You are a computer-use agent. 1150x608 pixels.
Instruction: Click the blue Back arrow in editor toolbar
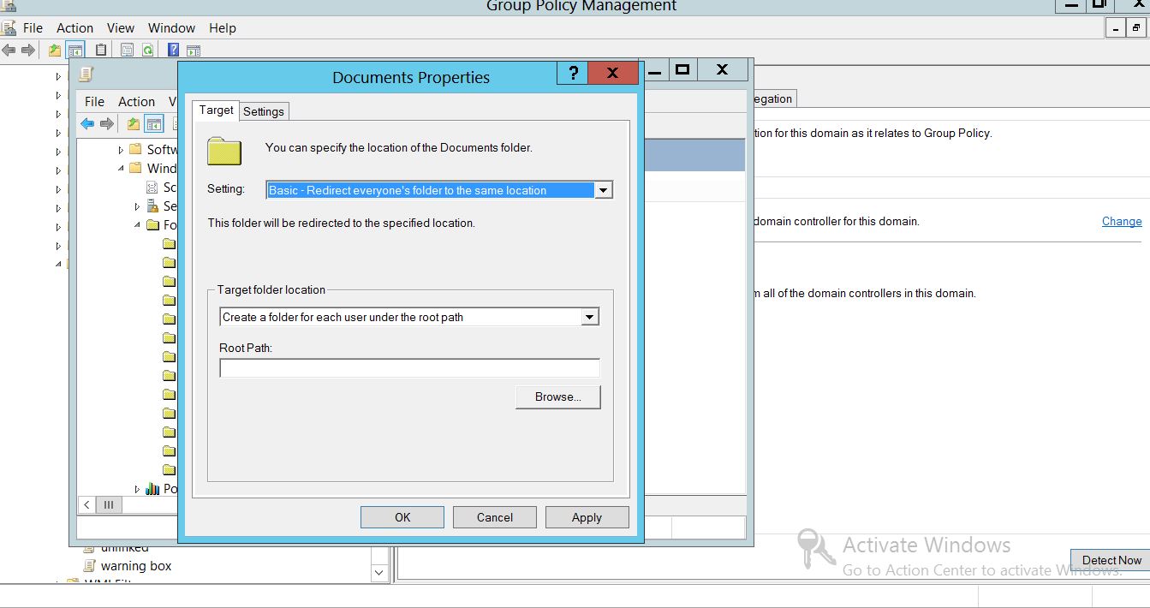87,124
